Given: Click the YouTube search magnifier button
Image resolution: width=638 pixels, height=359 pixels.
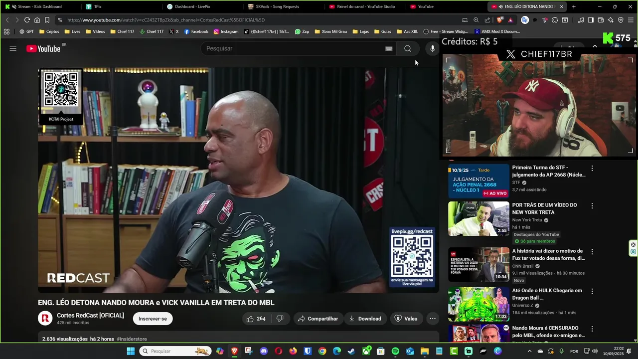Looking at the screenshot, I should click(408, 48).
